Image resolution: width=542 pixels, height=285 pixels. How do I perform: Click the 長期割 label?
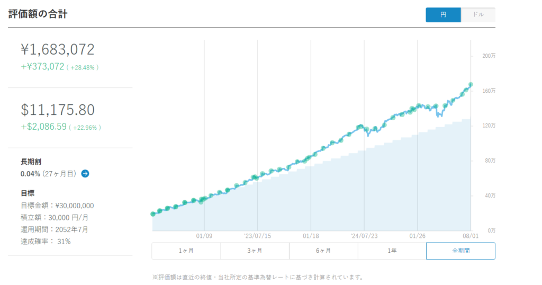[31, 162]
